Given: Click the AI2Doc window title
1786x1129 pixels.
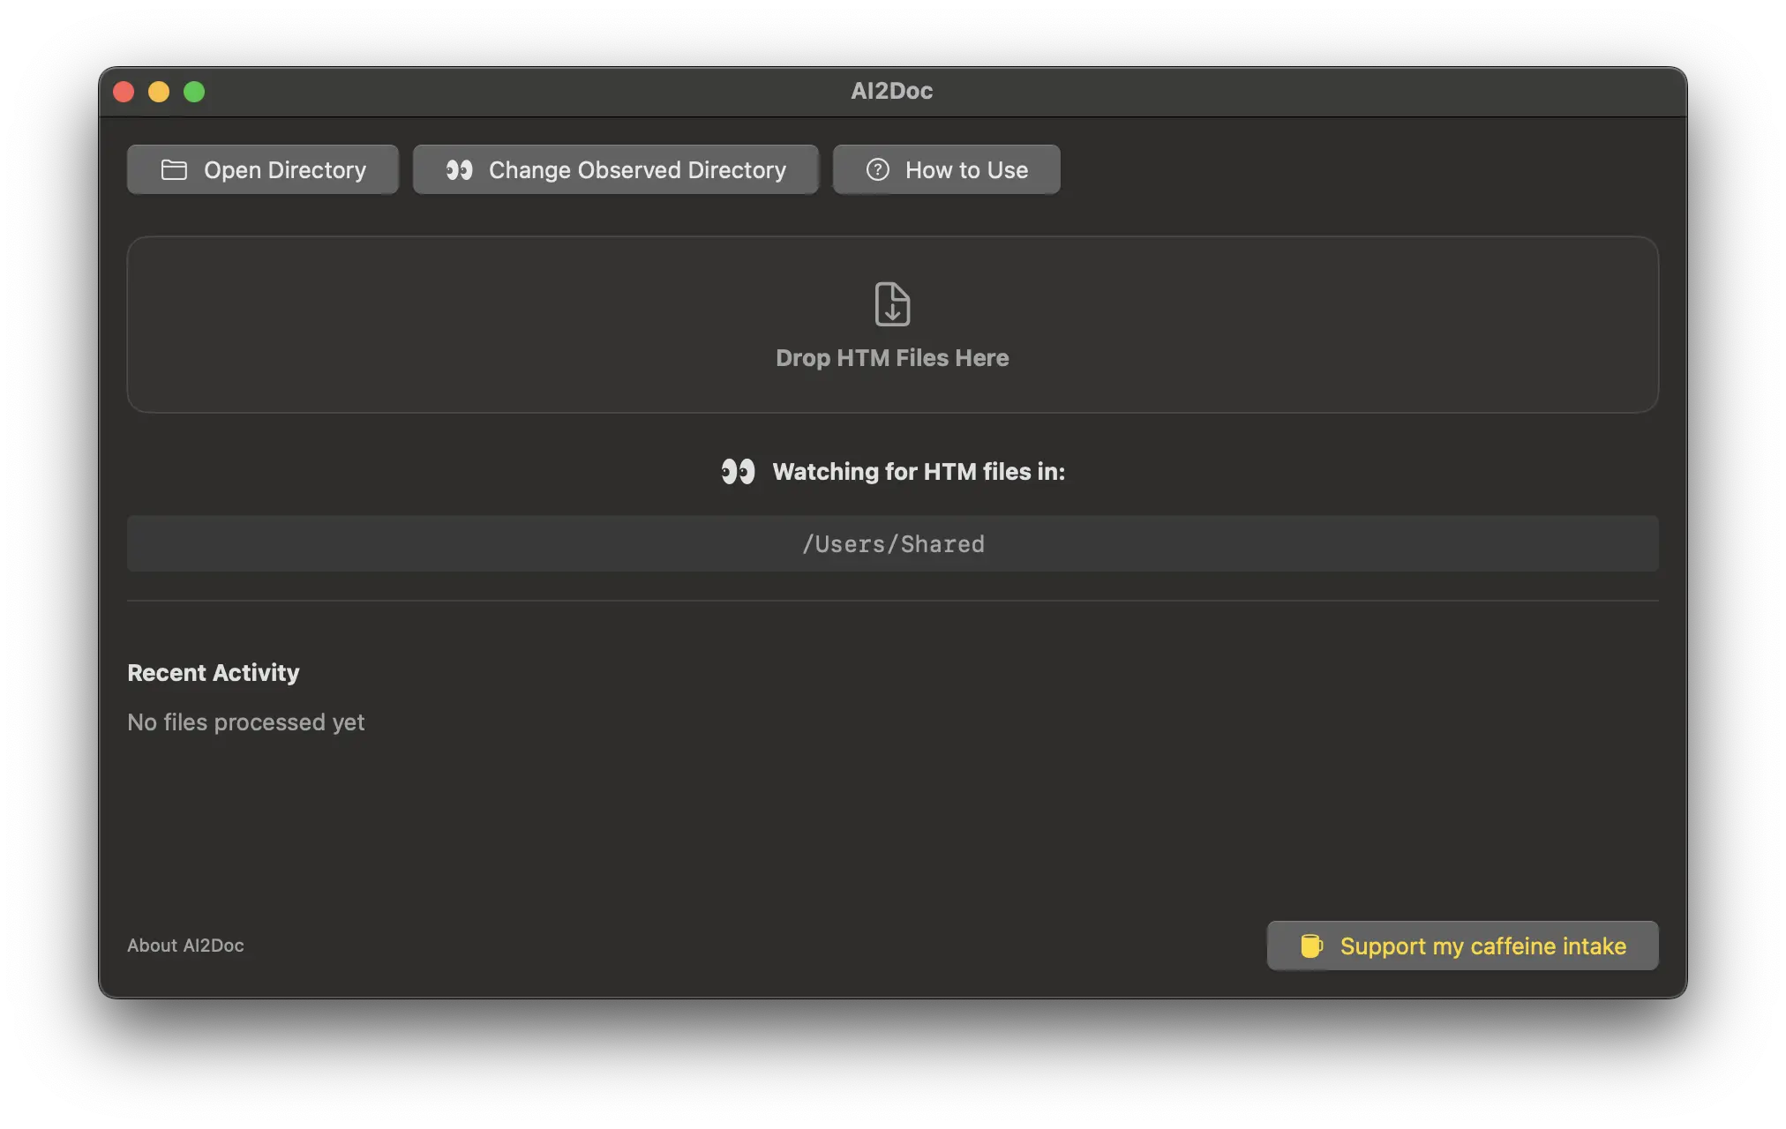Looking at the screenshot, I should [x=891, y=91].
